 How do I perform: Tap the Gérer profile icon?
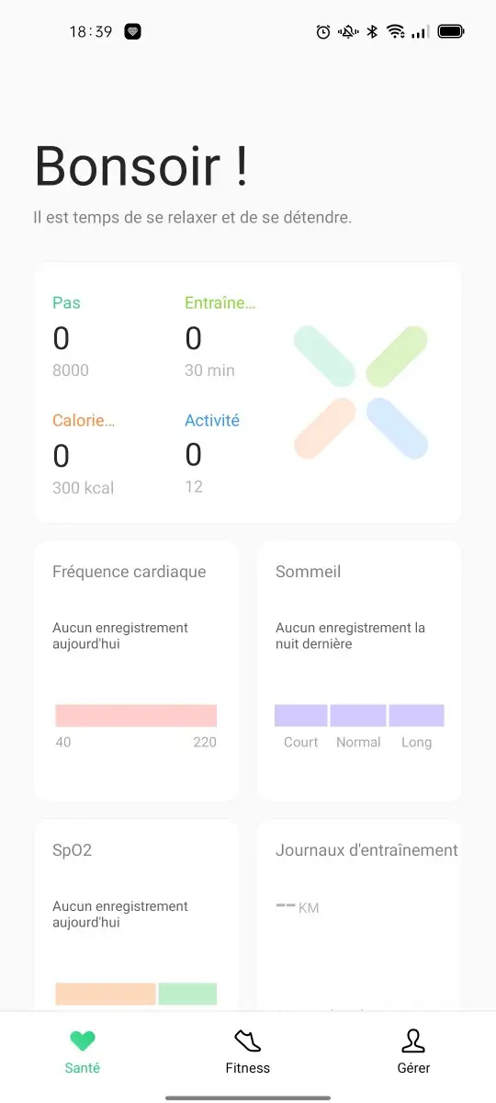click(x=413, y=1041)
